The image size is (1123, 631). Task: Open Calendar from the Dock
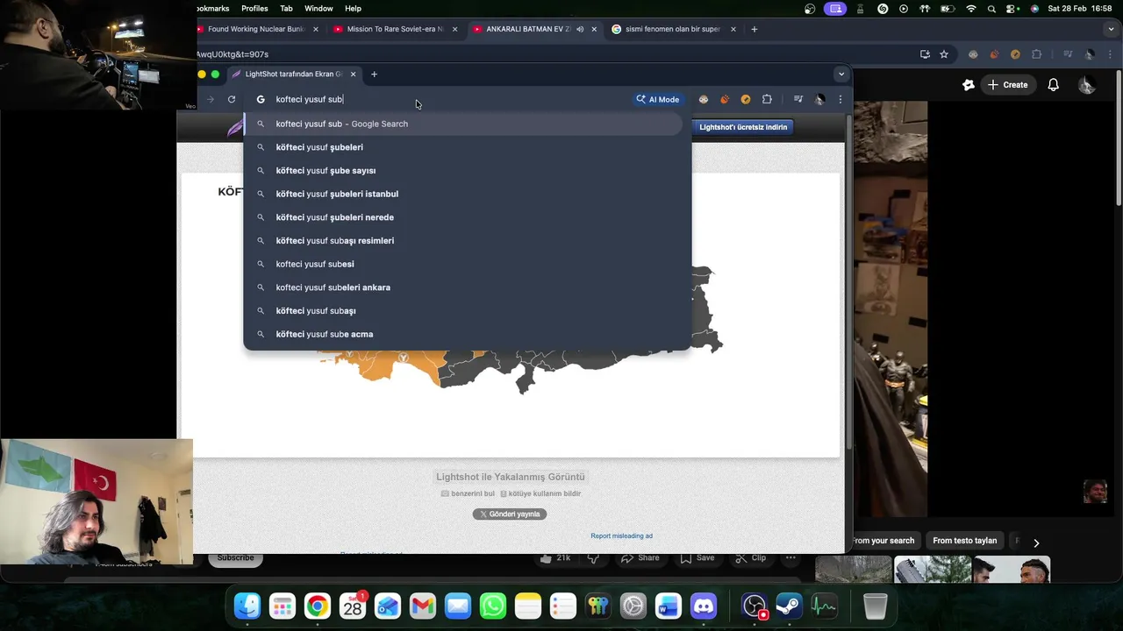pos(353,606)
